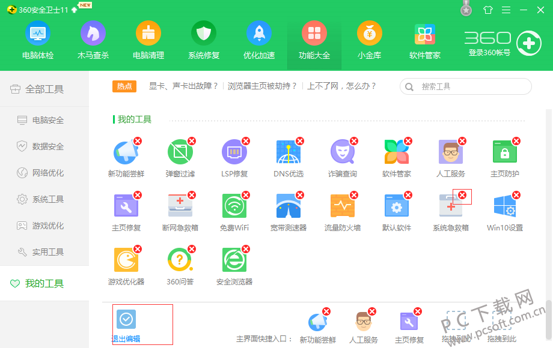Remove 系统急救箱 with its red X
This screenshot has width=553, height=348.
tap(462, 195)
